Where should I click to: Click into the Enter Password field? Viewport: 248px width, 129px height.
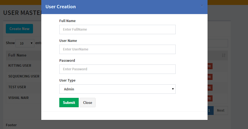click(x=117, y=69)
